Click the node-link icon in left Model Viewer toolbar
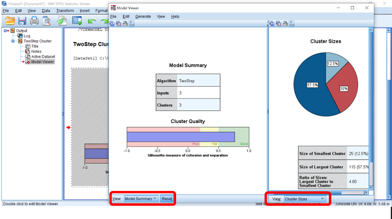392x219 pixels. click(x=132, y=23)
